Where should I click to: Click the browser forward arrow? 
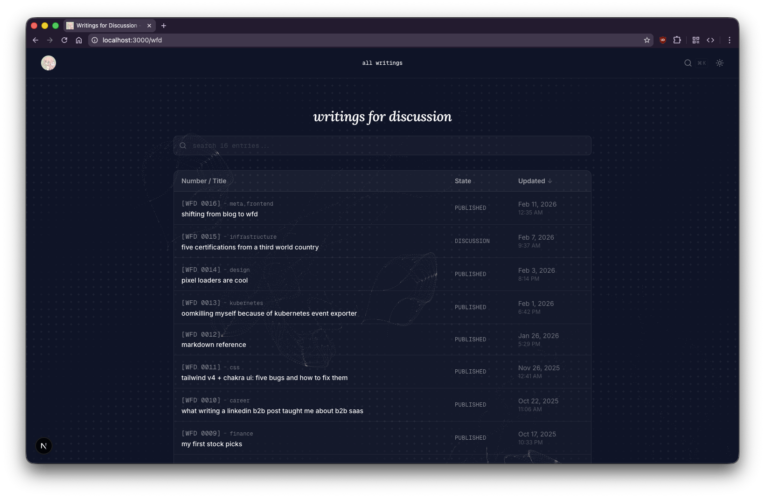click(50, 40)
